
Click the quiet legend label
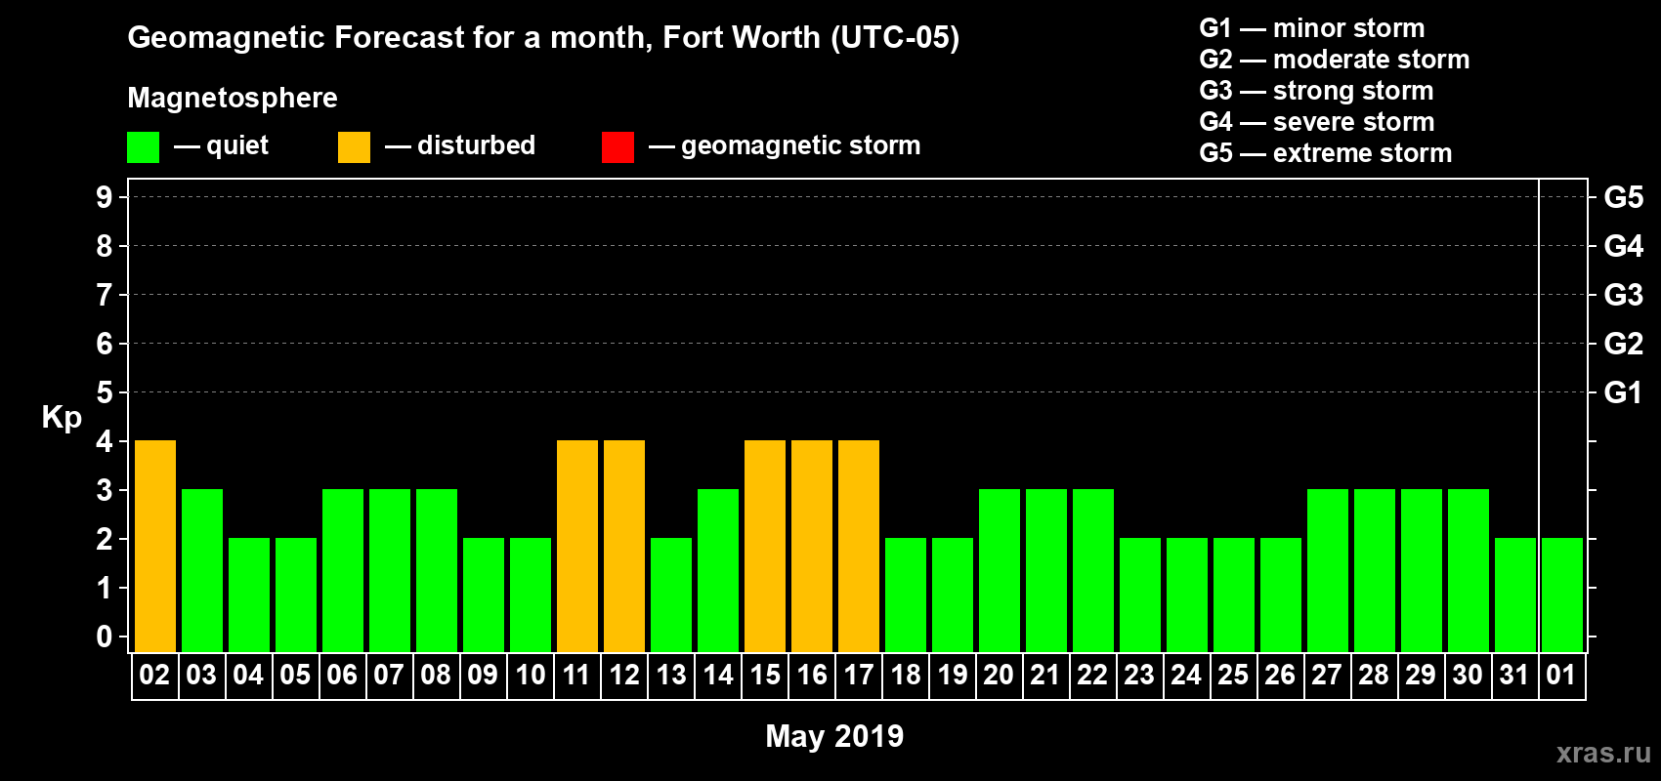(237, 145)
